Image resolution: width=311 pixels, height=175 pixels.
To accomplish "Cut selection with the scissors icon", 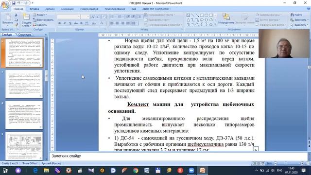I will (x=16, y=15).
